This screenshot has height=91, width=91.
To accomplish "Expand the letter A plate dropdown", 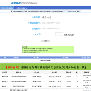I will coord(49,17).
